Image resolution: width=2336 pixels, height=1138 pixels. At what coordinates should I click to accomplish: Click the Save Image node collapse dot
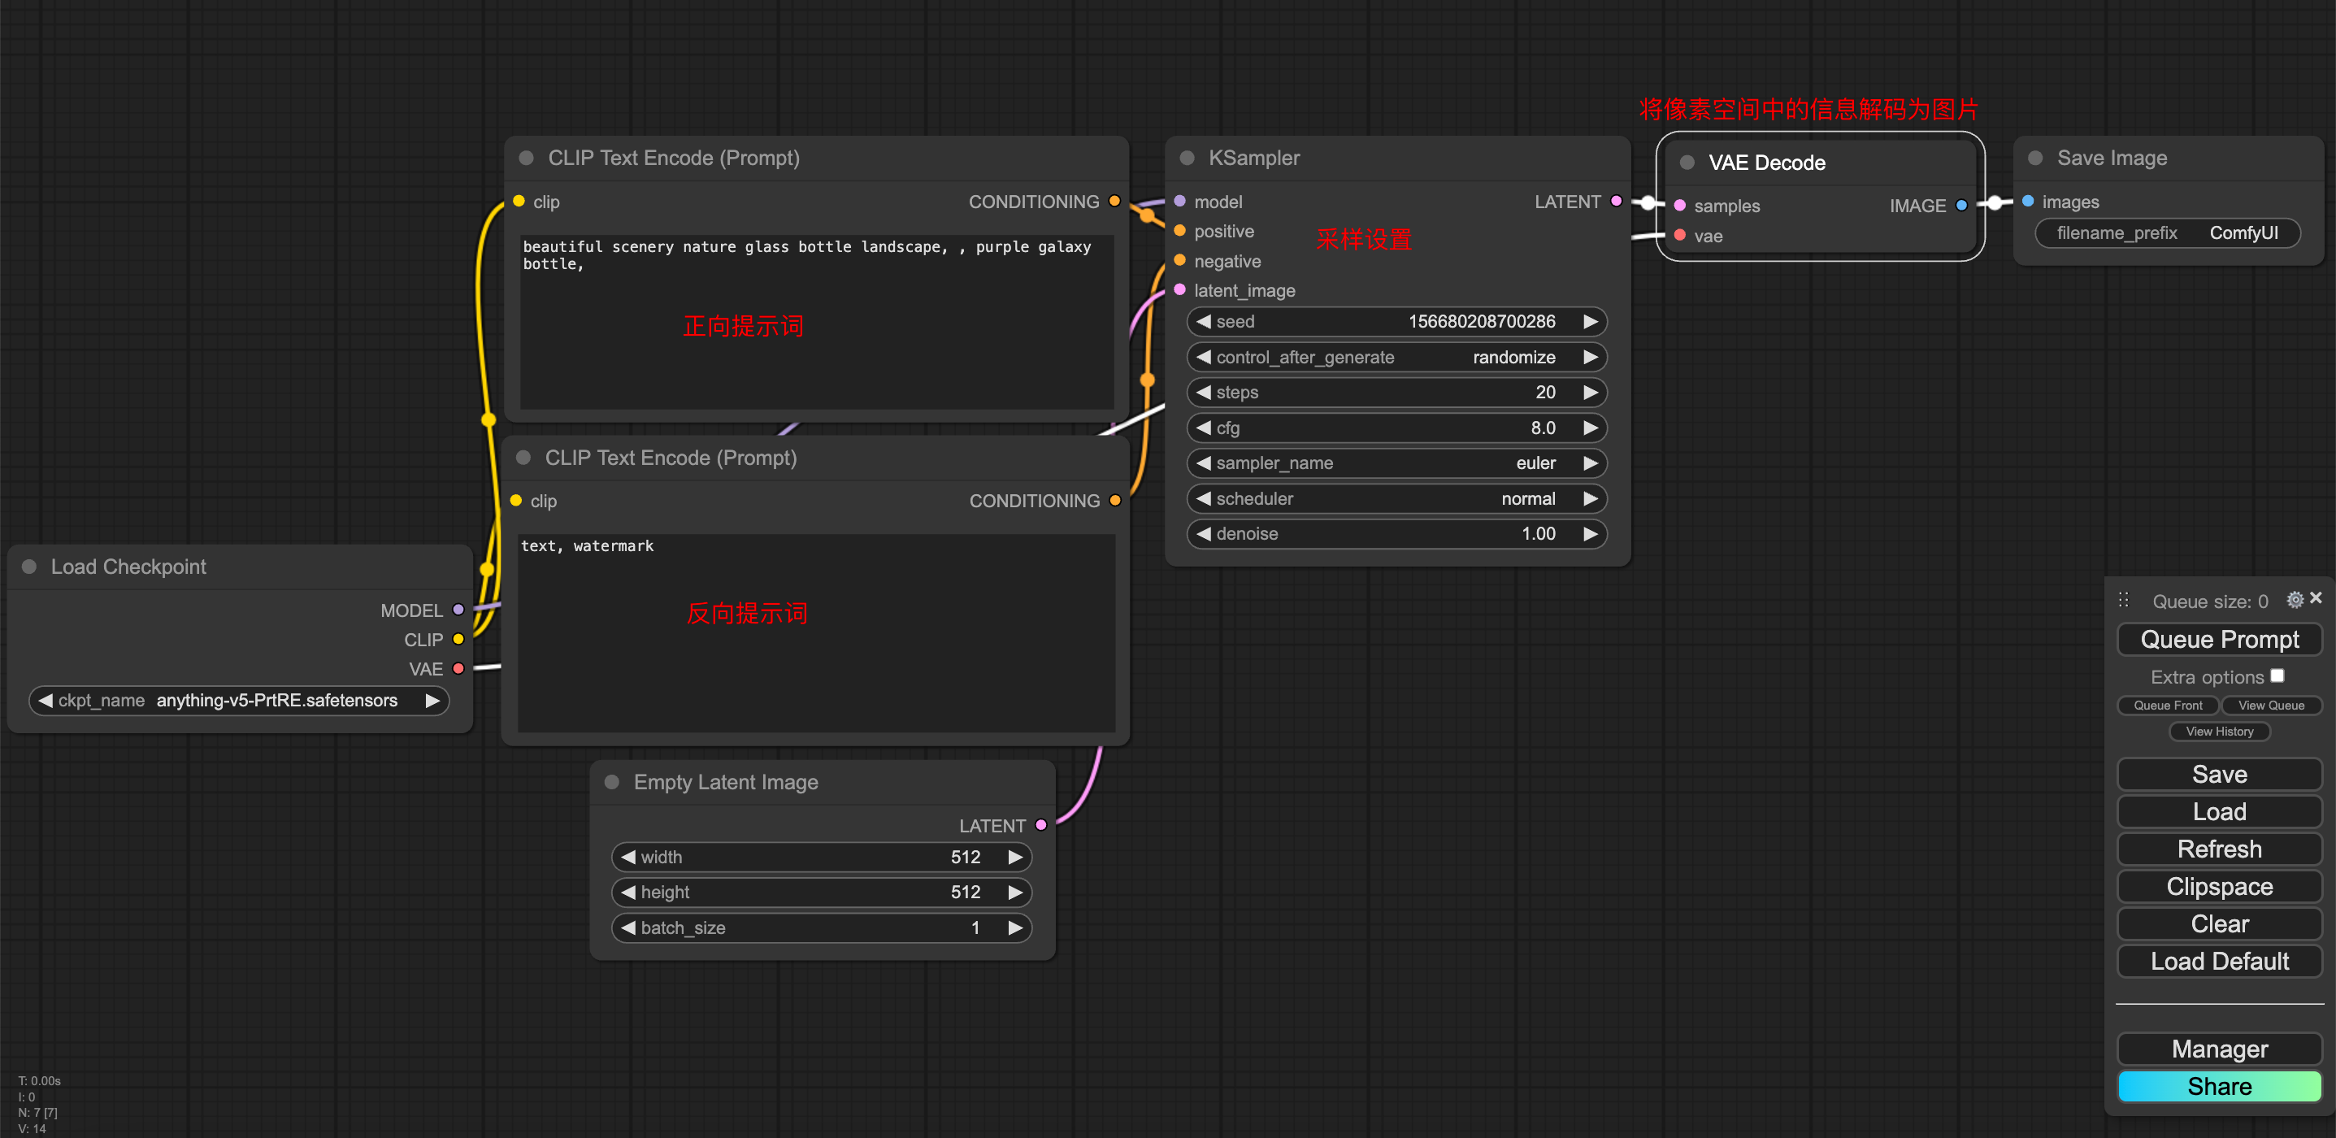pos(2035,158)
